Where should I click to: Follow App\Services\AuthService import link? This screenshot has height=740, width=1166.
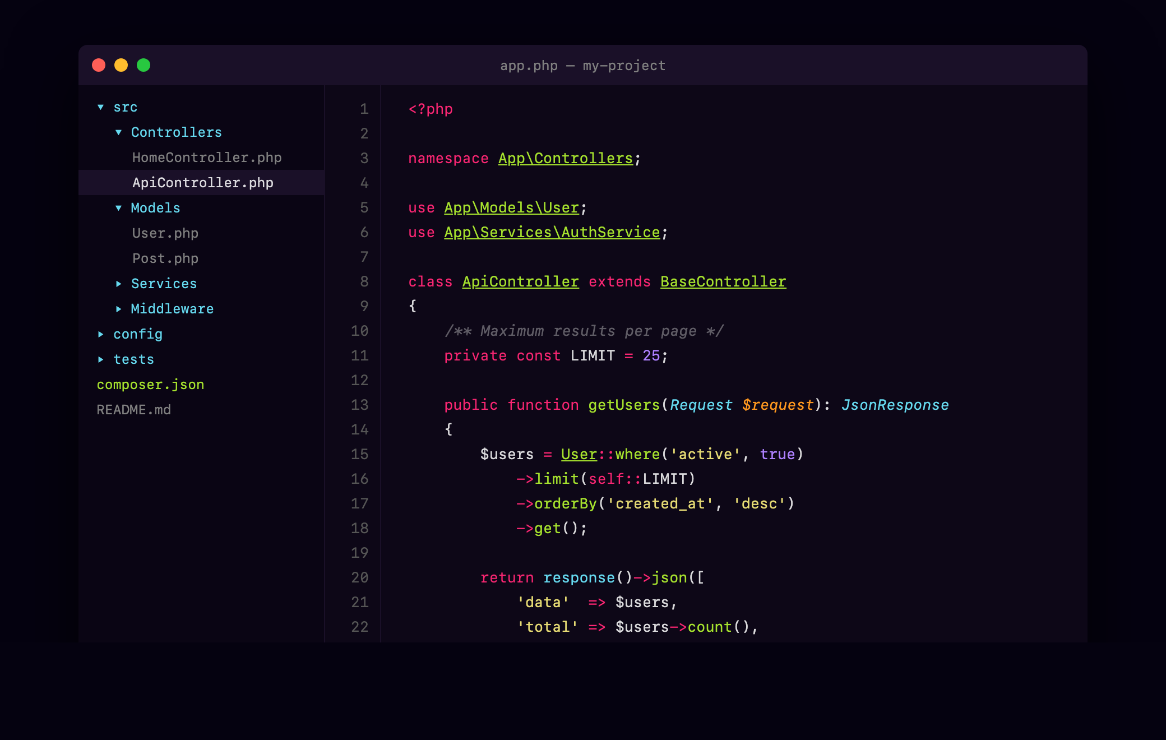[552, 232]
